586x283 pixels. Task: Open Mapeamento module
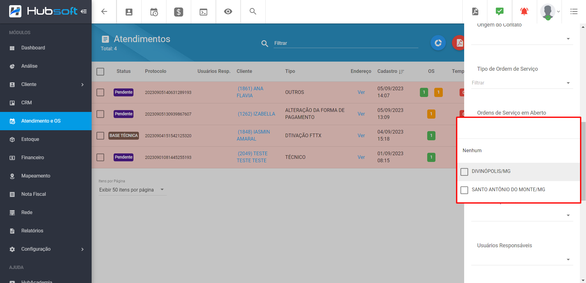pos(46,176)
